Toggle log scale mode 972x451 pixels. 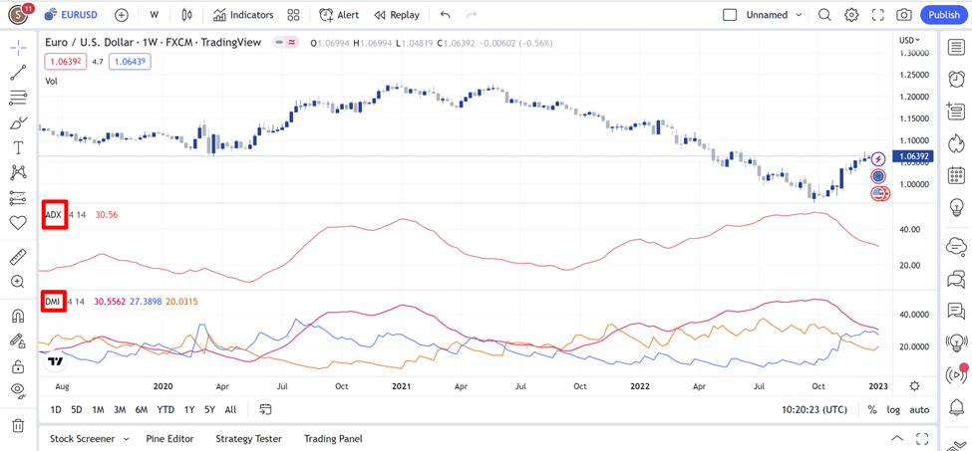click(x=893, y=409)
